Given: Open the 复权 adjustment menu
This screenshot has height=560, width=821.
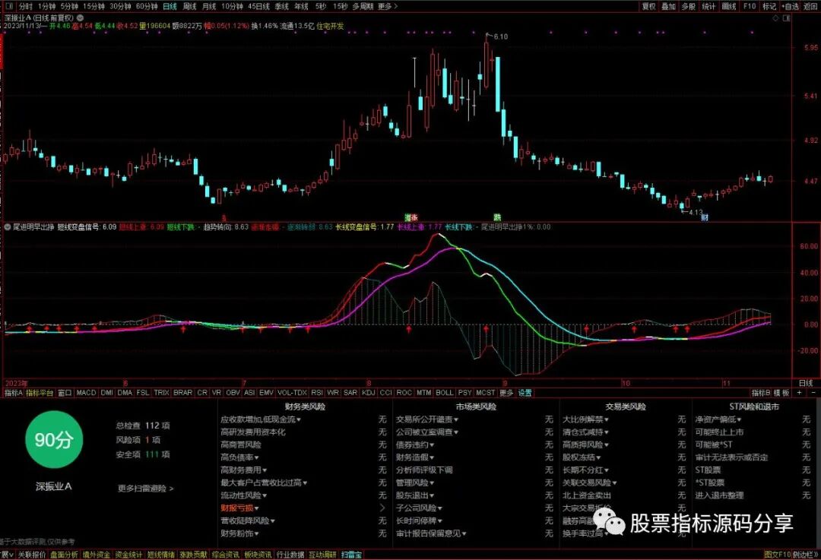Looking at the screenshot, I should [648, 6].
